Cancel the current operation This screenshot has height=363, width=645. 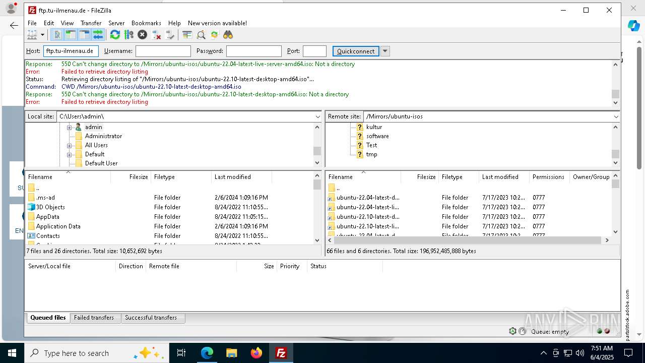(142, 35)
